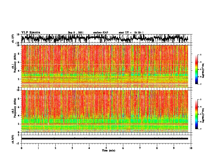Click the "start UT = 10:20: 1" header text
Image resolution: width=215 pixels, height=166 pixels.
pos(131,33)
